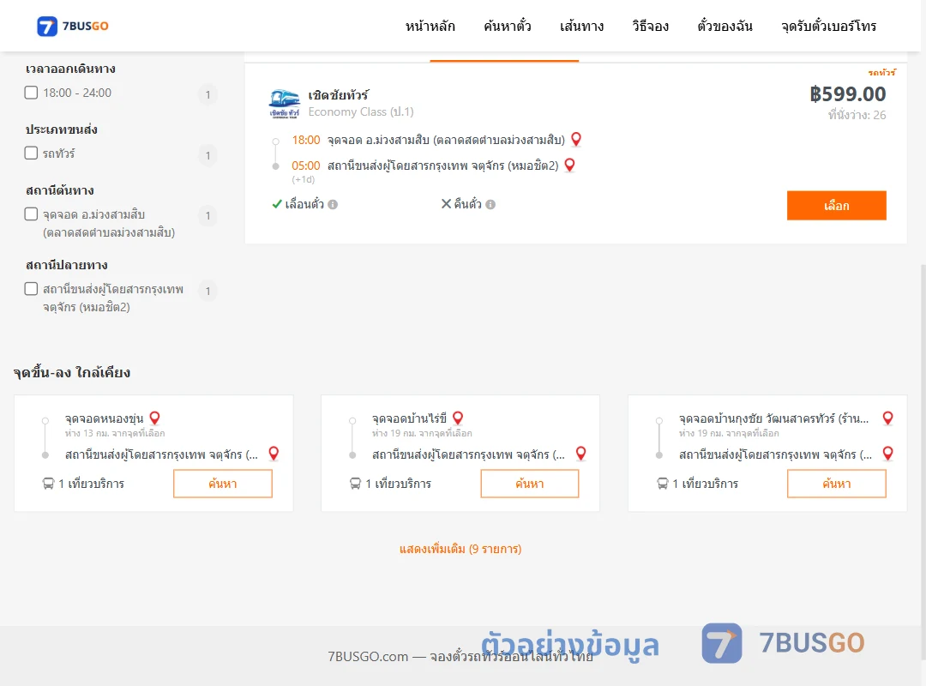
Task: Open map pin for จุดจอดหนองขุ่น
Action: pyautogui.click(x=155, y=418)
